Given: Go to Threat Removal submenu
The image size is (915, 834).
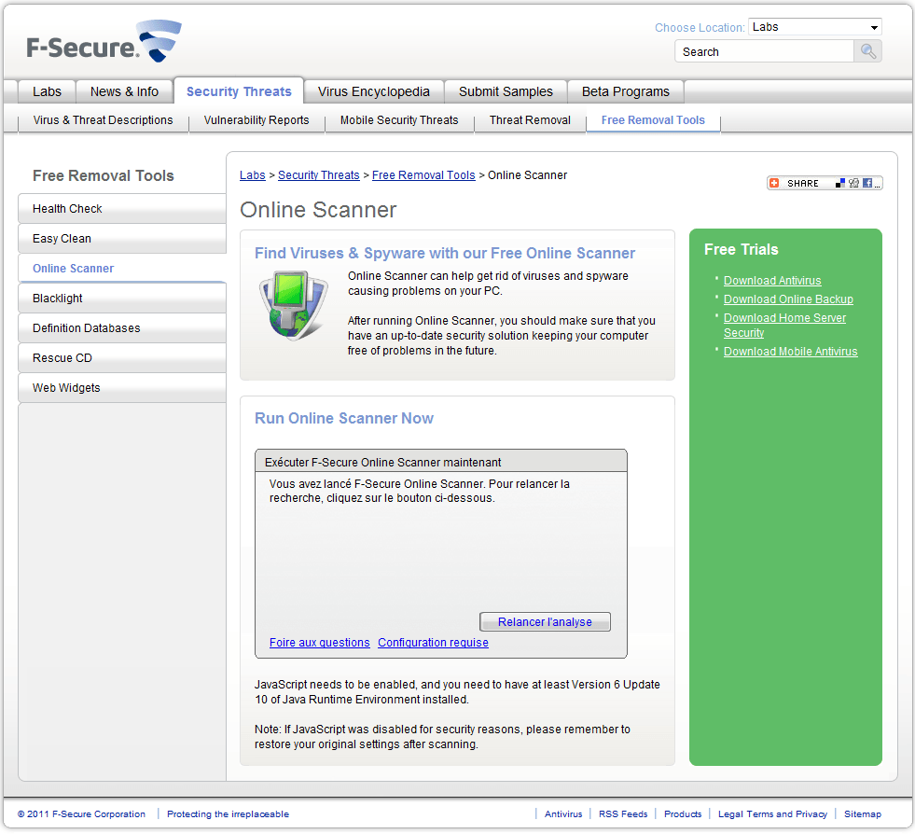Looking at the screenshot, I should [530, 120].
